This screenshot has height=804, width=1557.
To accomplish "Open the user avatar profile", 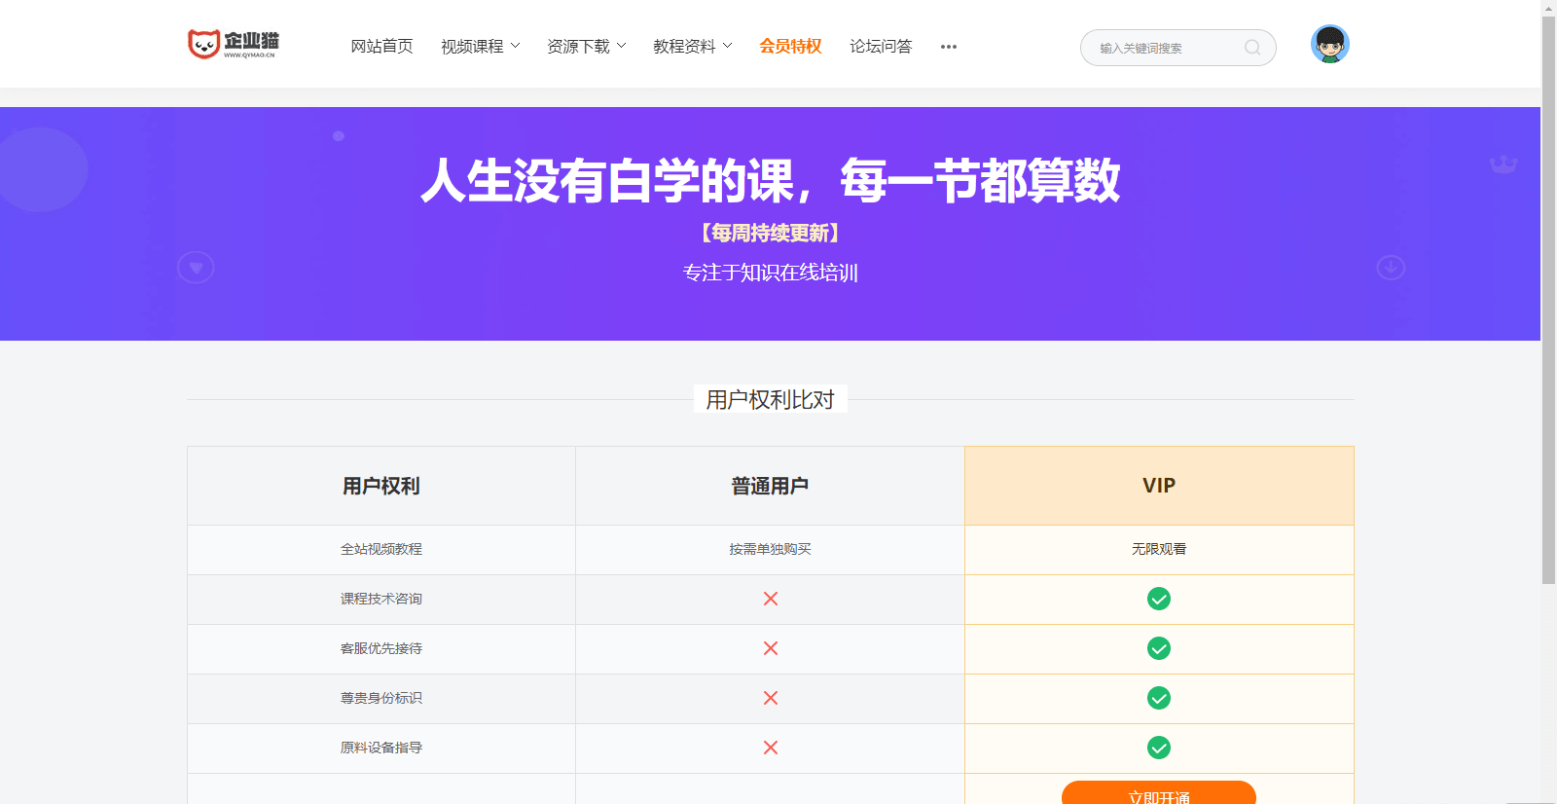I will point(1329,45).
